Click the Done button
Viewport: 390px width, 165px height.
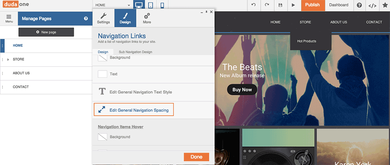coord(197,157)
